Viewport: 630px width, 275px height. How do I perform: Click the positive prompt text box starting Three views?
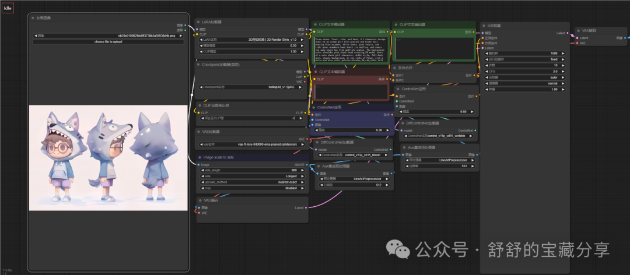(351, 50)
